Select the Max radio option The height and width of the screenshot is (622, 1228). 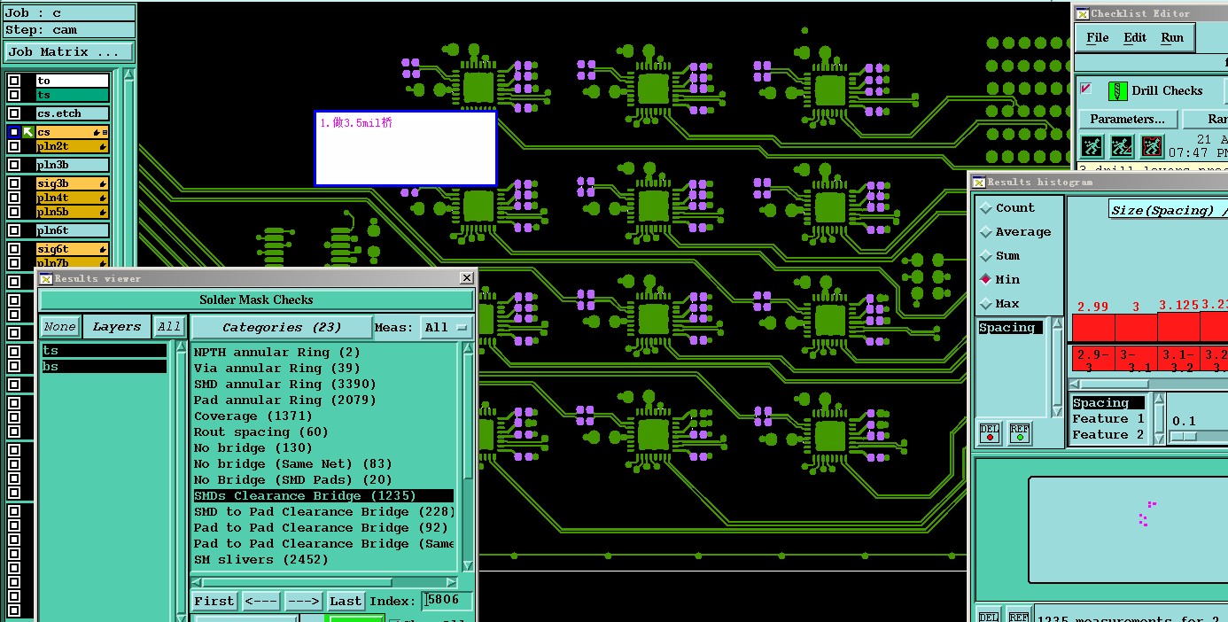(986, 304)
